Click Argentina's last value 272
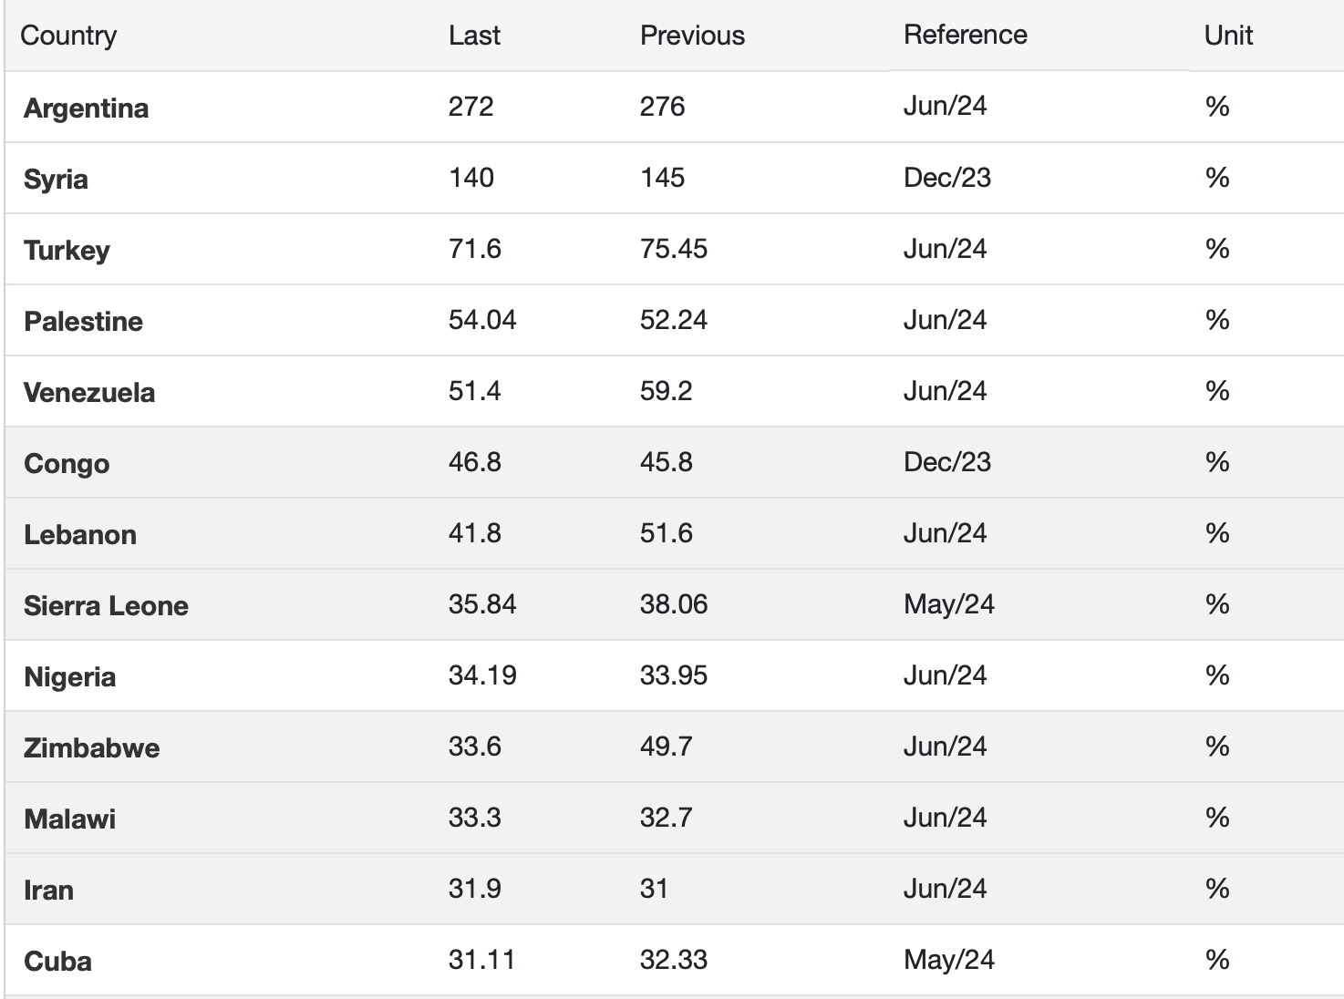Screen dimensions: 1344x999 click(470, 107)
